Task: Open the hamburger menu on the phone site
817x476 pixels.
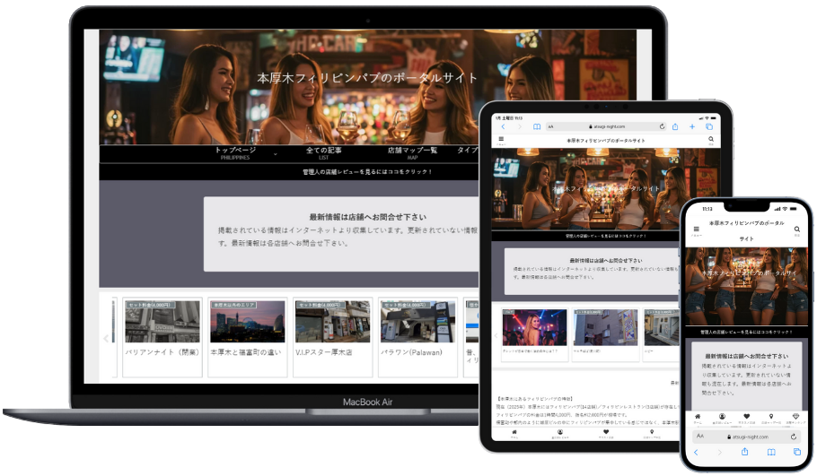Action: click(x=696, y=229)
